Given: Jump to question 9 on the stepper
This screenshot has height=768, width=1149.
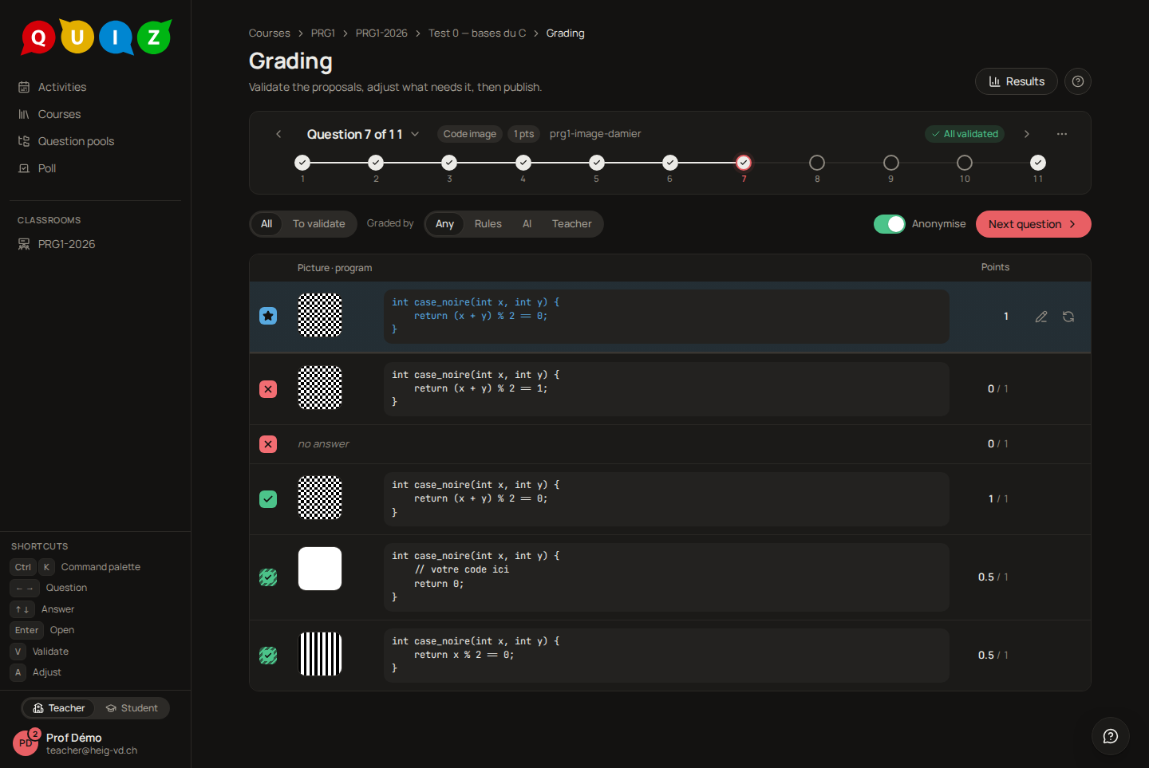Looking at the screenshot, I should point(891,163).
